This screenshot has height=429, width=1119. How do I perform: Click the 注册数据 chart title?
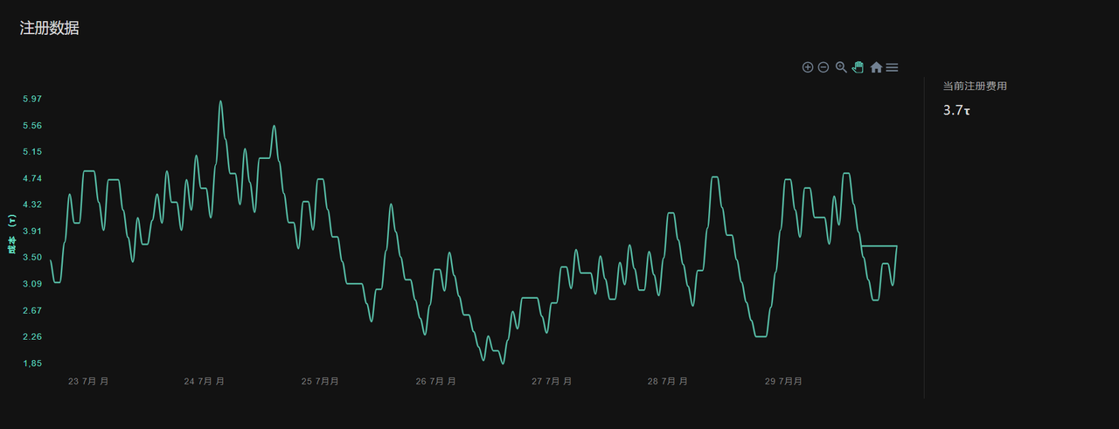tap(50, 28)
